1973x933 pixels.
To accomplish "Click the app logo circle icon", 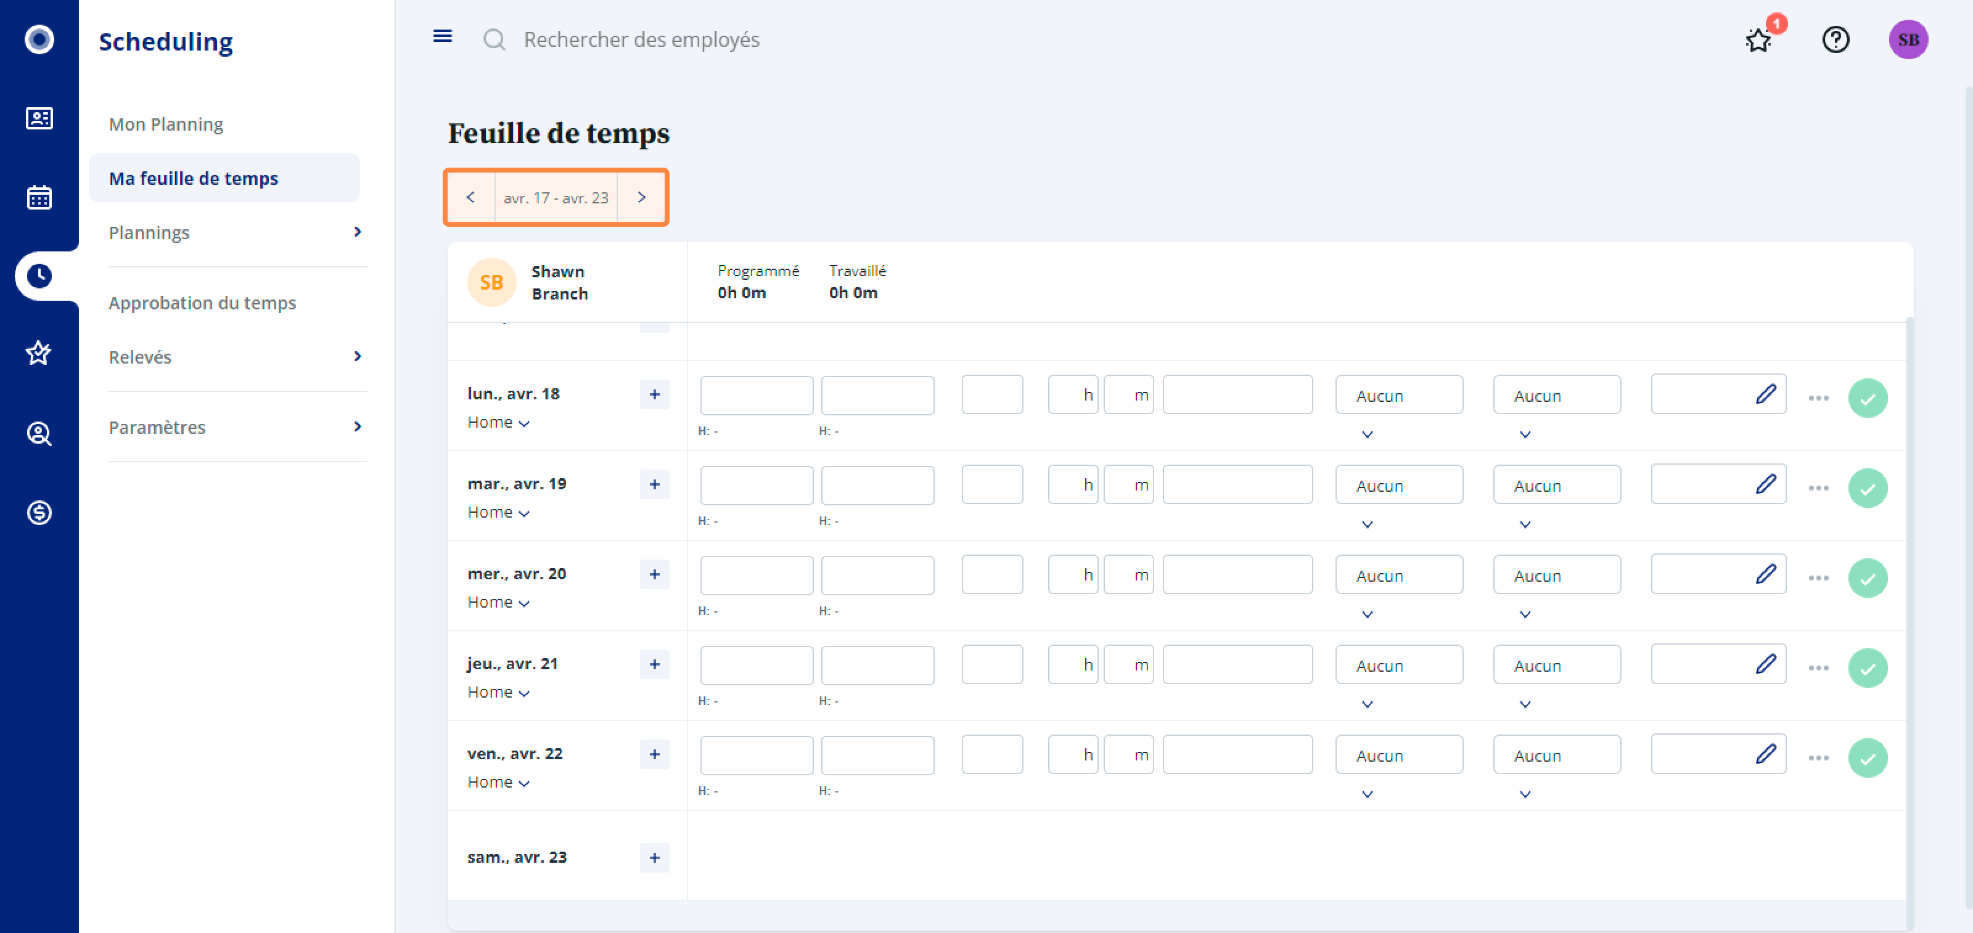I will pos(39,39).
